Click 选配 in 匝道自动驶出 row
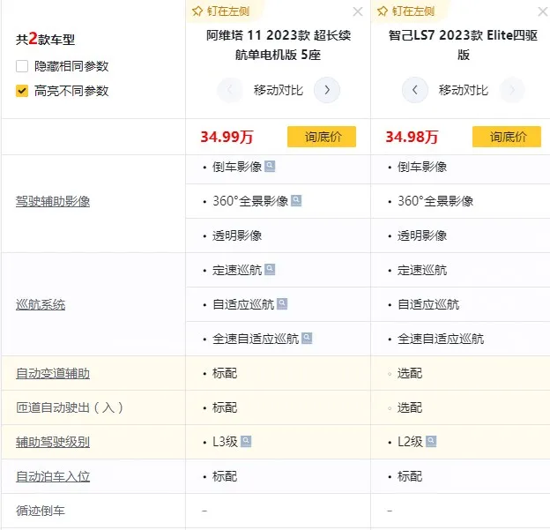550x530 pixels. [410, 407]
